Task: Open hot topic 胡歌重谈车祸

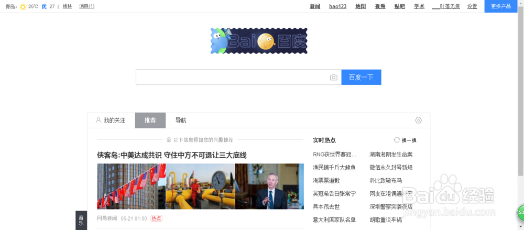Action: (x=386, y=220)
